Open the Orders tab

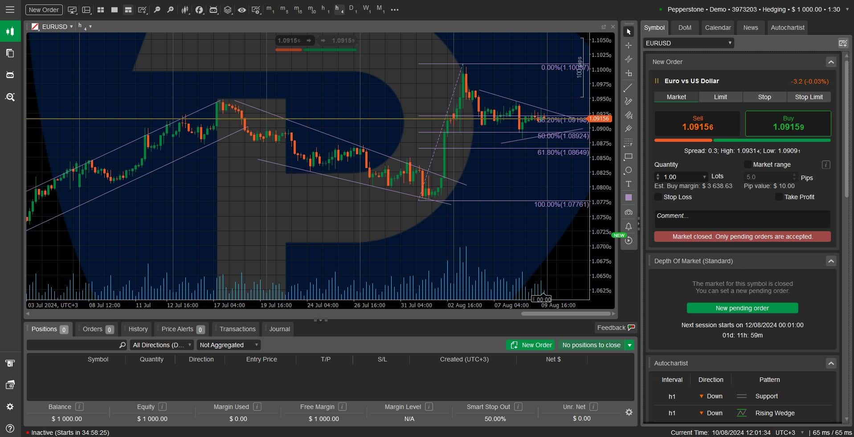[x=97, y=329]
